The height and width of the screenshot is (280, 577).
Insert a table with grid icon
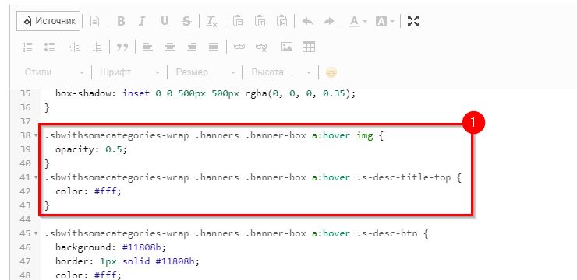pos(308,47)
